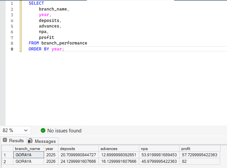Click line number 5 in the gutter
The height and width of the screenshot is (168, 227).
pos(12,26)
